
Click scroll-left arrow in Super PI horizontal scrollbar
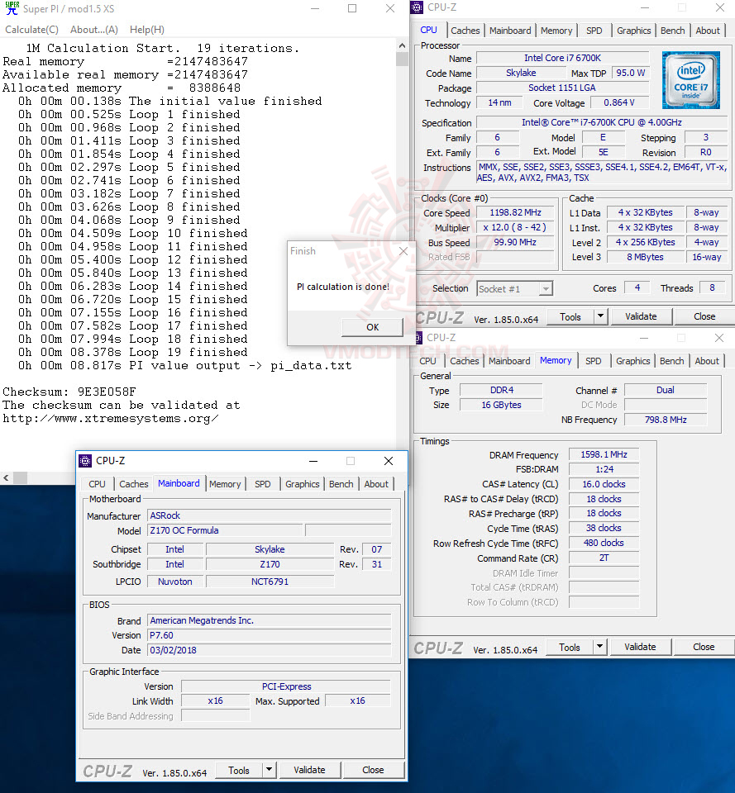pos(6,477)
